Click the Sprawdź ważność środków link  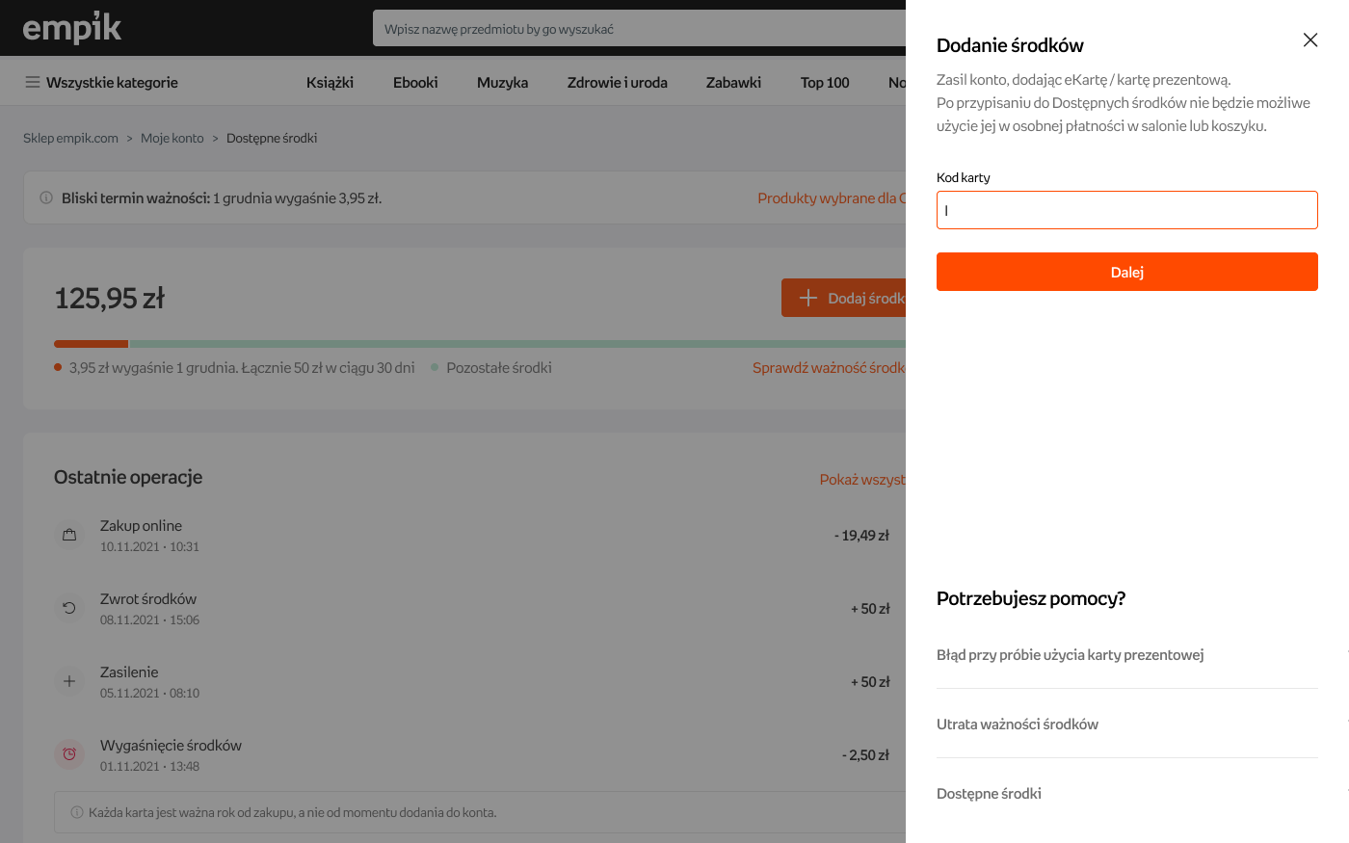point(829,368)
